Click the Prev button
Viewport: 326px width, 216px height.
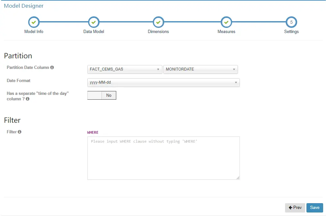[295, 208]
